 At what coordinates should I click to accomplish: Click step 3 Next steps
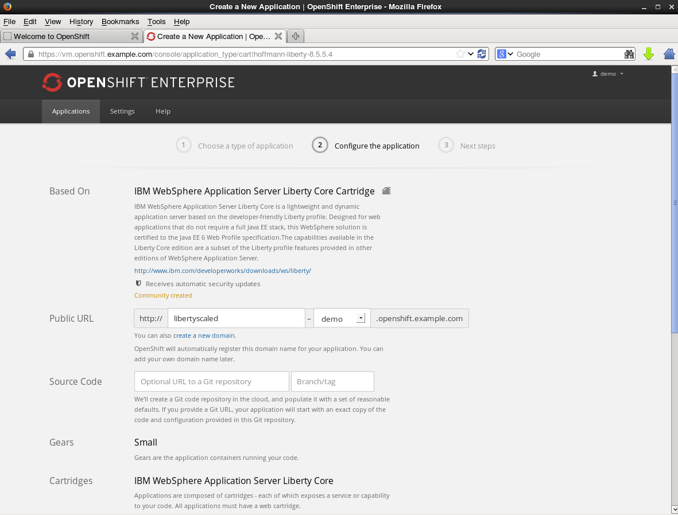[x=467, y=146]
